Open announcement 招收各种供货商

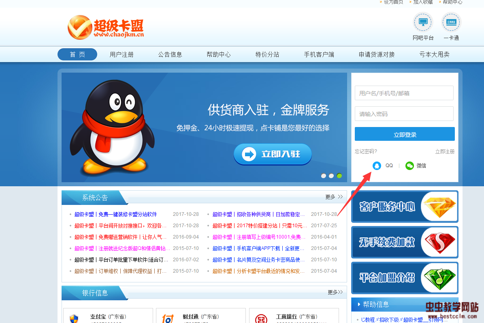coord(258,214)
